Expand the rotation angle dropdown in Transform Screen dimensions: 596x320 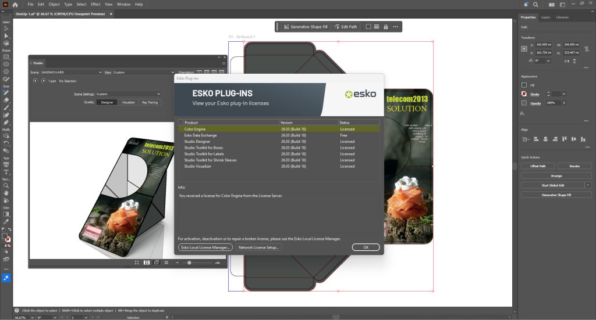pyautogui.click(x=548, y=60)
